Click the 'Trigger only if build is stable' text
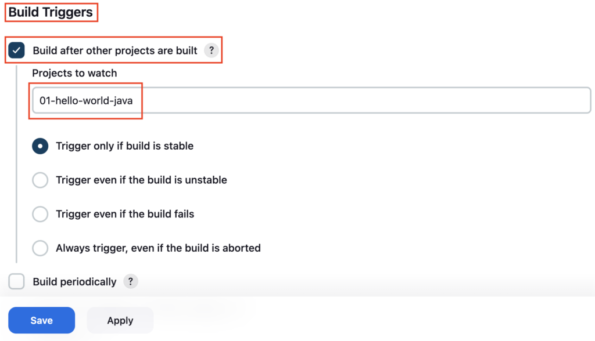Viewport: 595px width, 341px height. pos(124,146)
